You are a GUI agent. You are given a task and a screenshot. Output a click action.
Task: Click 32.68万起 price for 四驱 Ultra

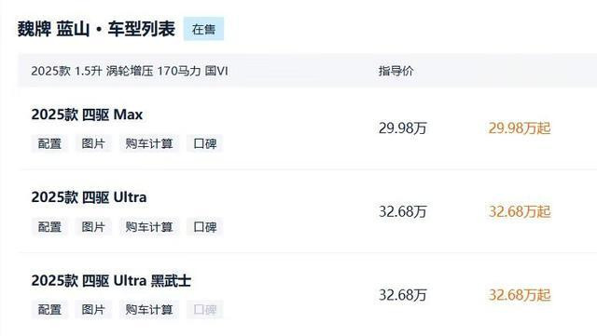520,211
